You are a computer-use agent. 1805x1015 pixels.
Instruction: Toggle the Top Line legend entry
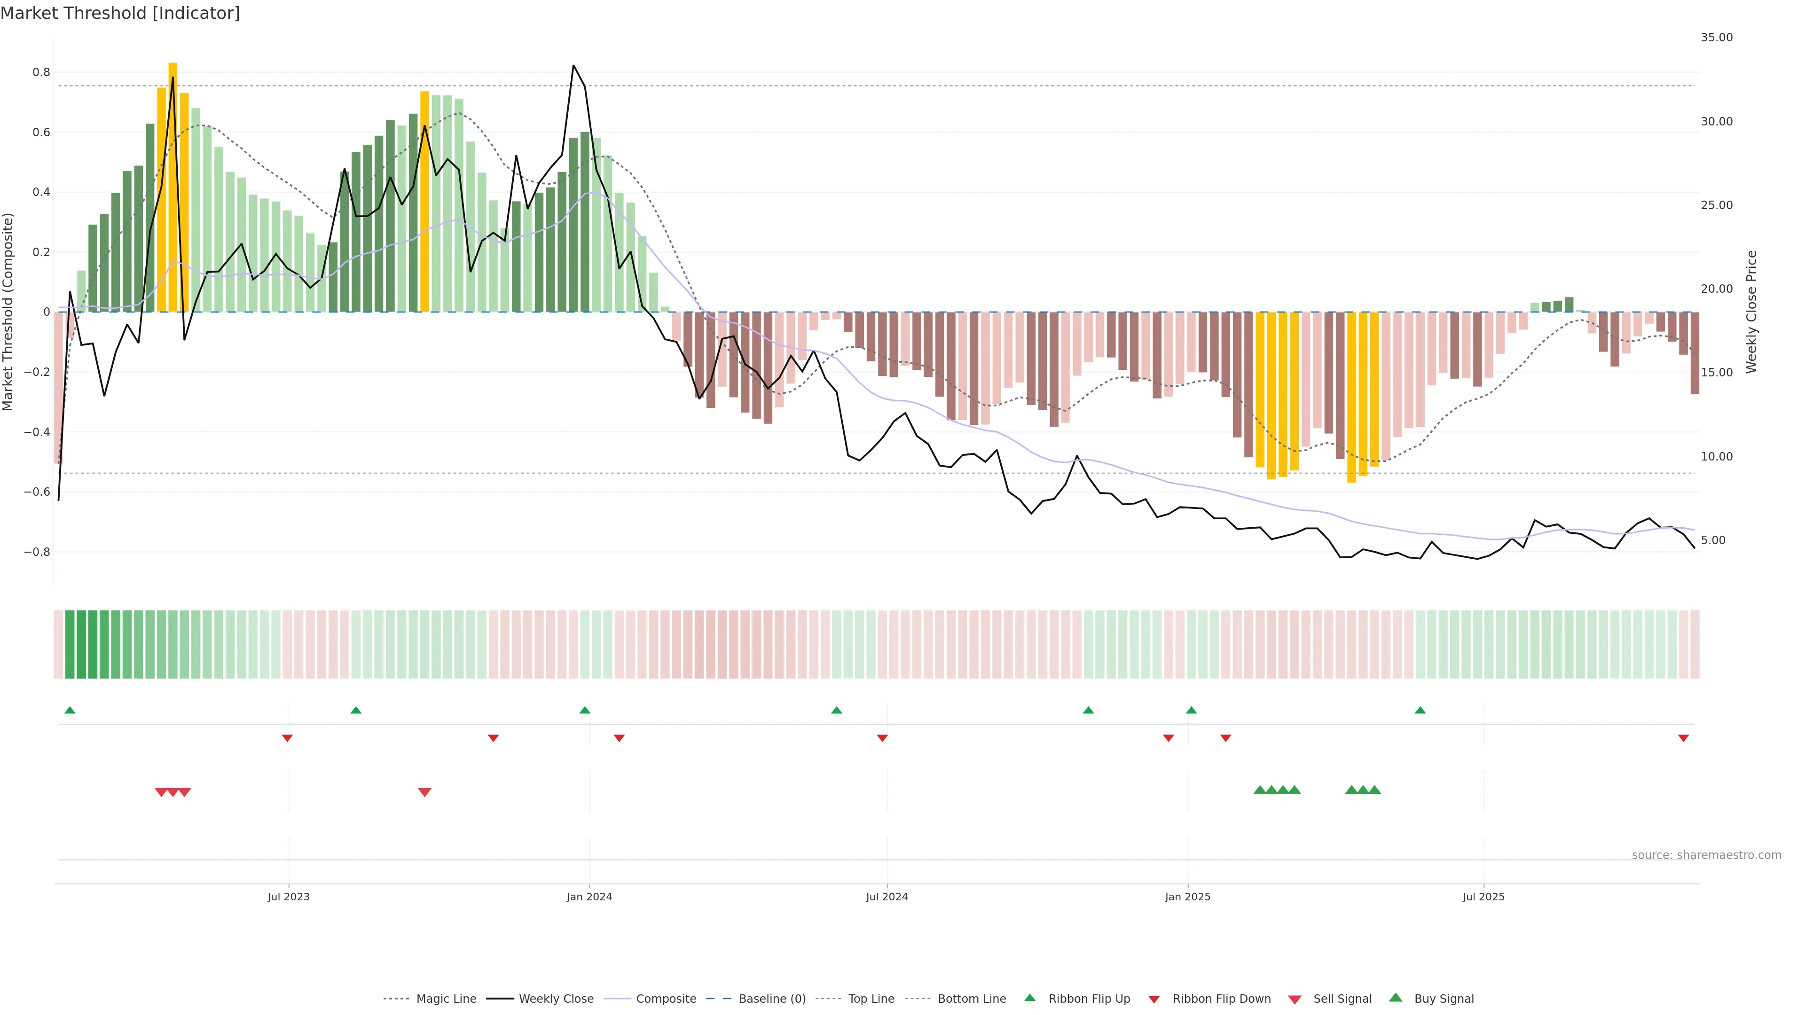871,999
